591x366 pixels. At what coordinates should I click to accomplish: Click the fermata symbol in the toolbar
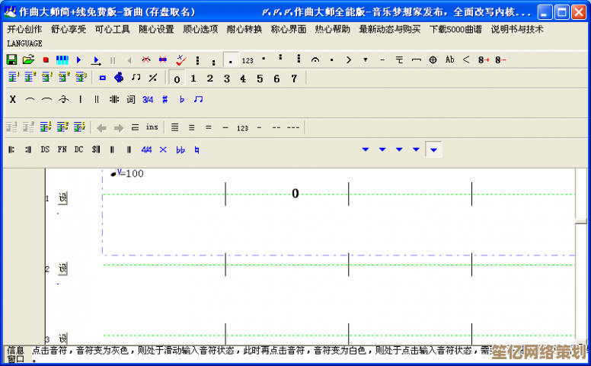315,59
